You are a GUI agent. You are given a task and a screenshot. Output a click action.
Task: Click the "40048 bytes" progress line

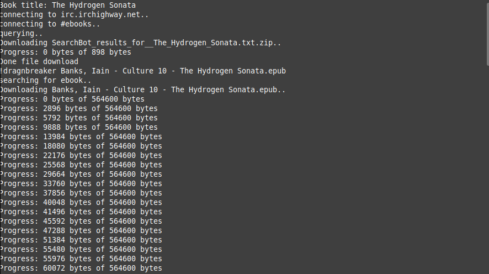(81, 202)
